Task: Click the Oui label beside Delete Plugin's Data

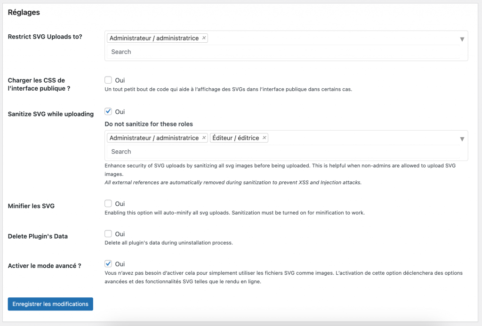Action: pyautogui.click(x=120, y=234)
